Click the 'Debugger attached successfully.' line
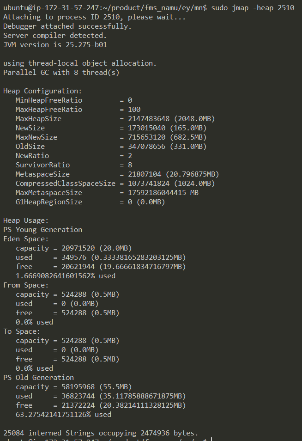 click(67, 26)
